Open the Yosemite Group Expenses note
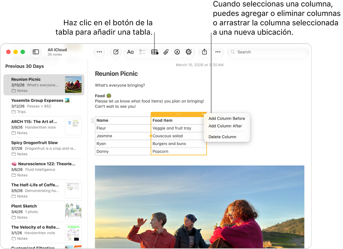 pyautogui.click(x=44, y=106)
